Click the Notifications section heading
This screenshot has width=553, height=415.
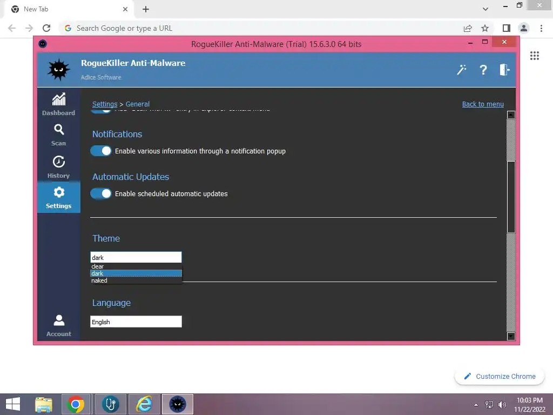pos(117,134)
